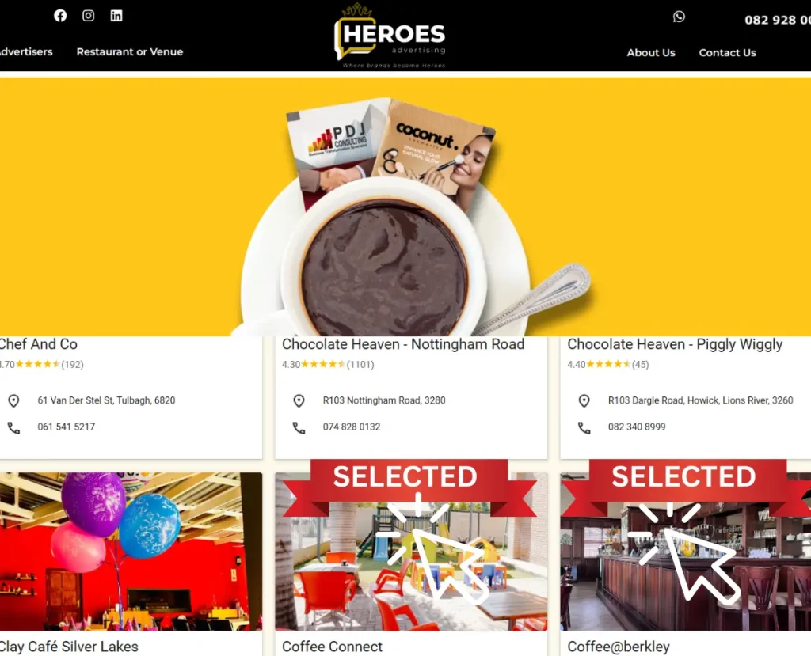Click phone icon beside 074 828 0132

point(299,427)
